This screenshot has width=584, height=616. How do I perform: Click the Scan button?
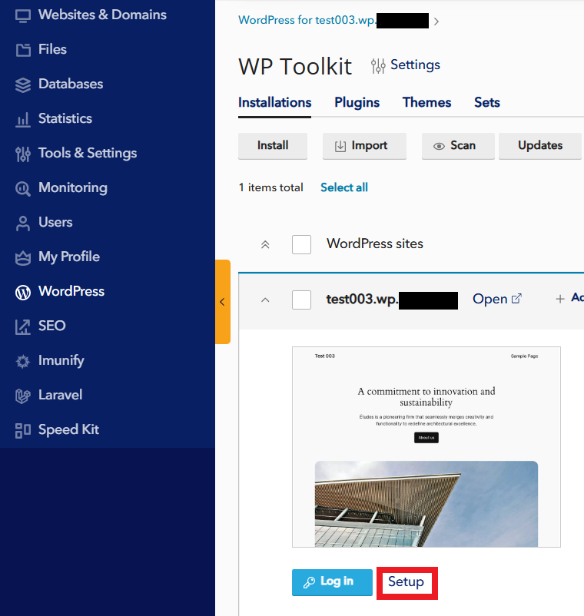point(458,146)
